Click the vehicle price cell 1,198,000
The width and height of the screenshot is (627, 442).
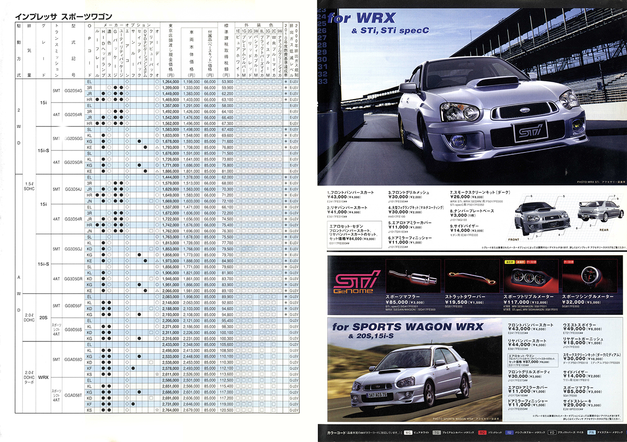pyautogui.click(x=192, y=82)
